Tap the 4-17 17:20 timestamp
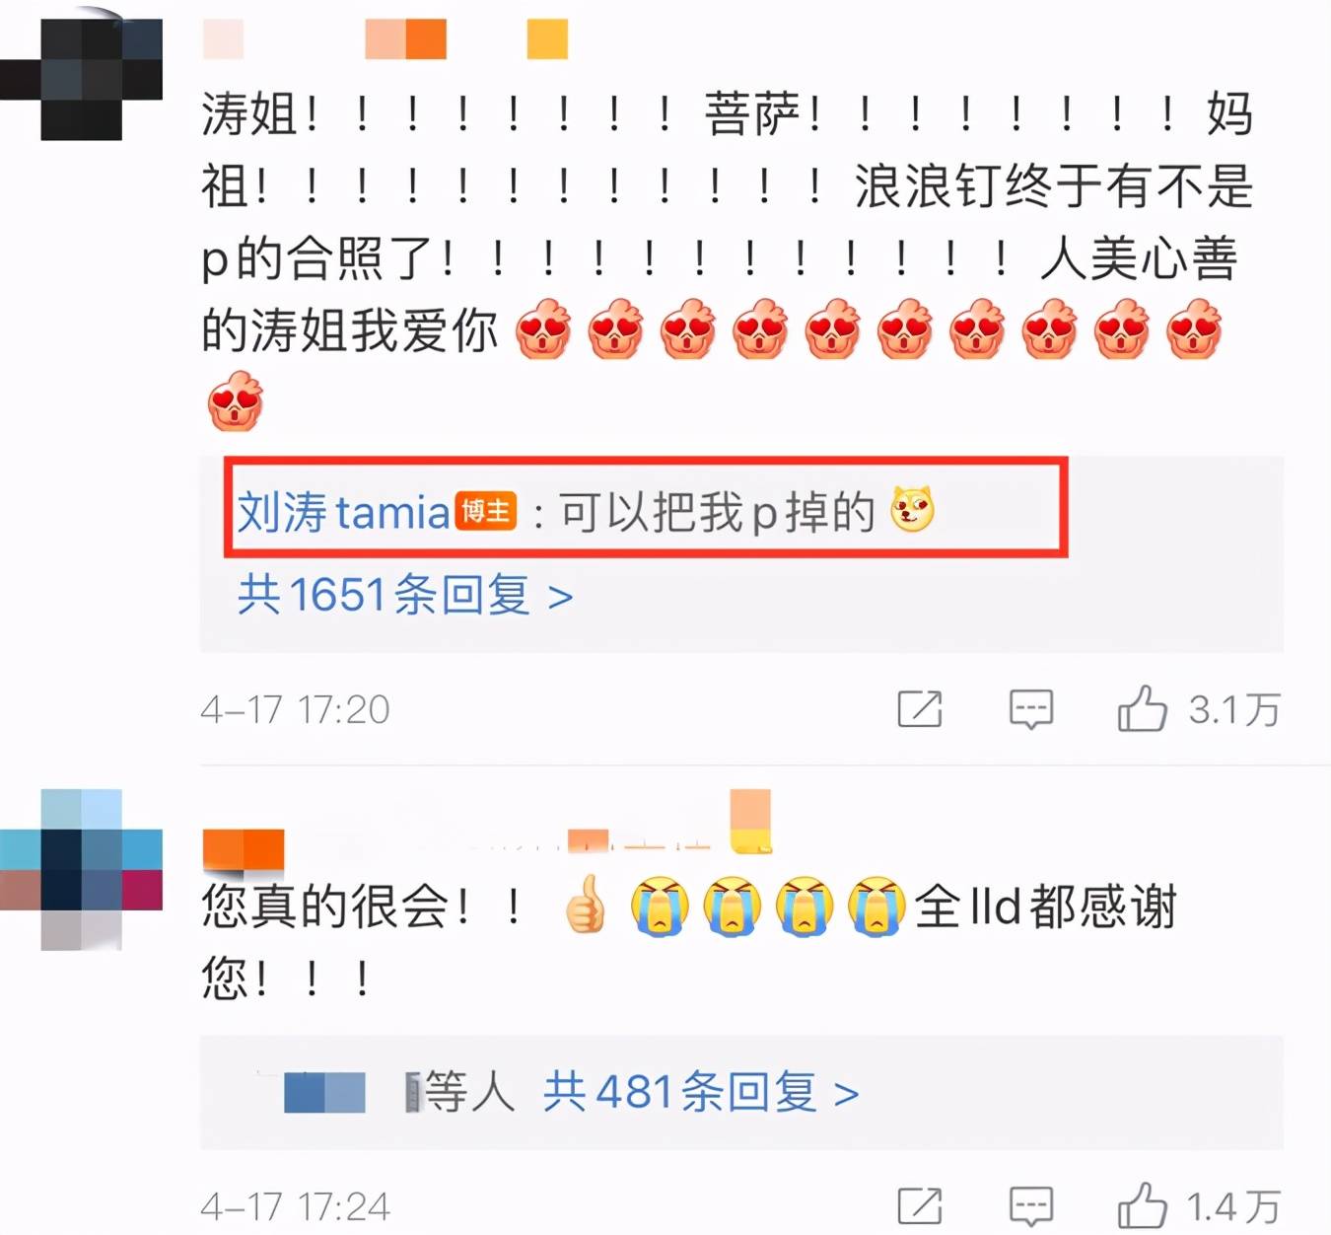Image resolution: width=1331 pixels, height=1235 pixels. coord(295,709)
